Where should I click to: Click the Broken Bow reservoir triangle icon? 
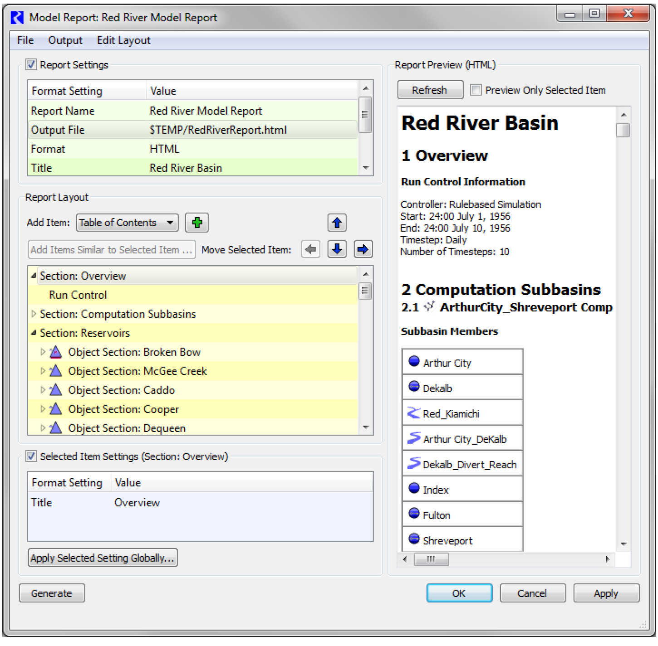tap(55, 352)
